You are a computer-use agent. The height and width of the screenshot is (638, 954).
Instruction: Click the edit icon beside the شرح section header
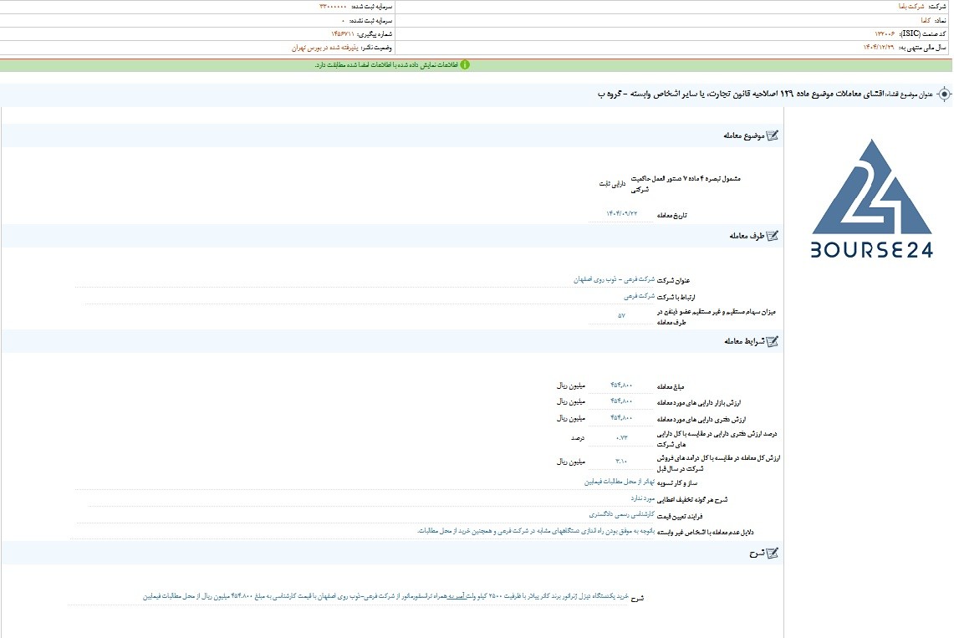click(x=772, y=554)
